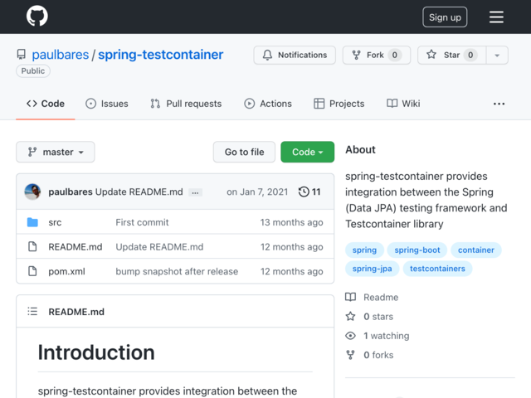Click the Public repository badge

[x=33, y=71]
